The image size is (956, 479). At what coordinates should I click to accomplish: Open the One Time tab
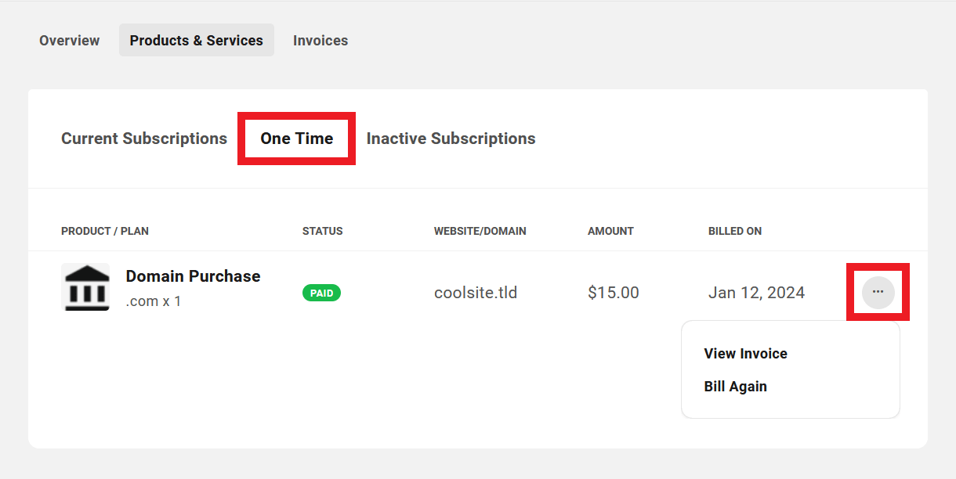click(296, 139)
